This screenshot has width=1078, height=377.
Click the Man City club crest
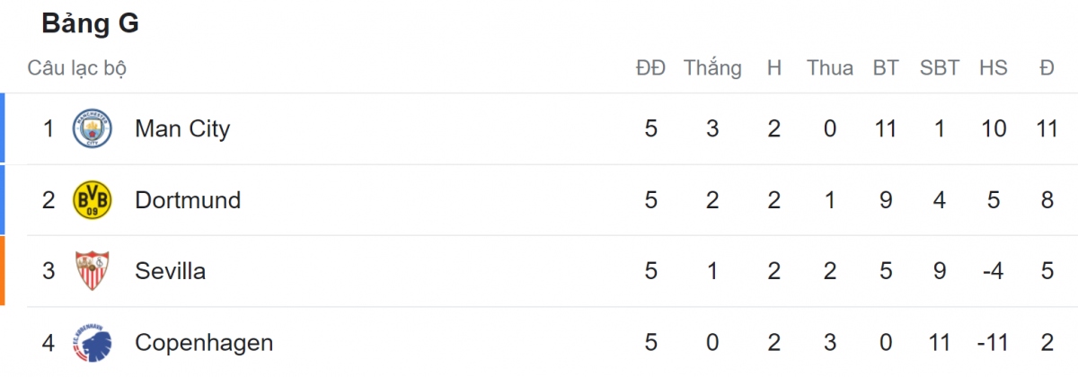92,129
